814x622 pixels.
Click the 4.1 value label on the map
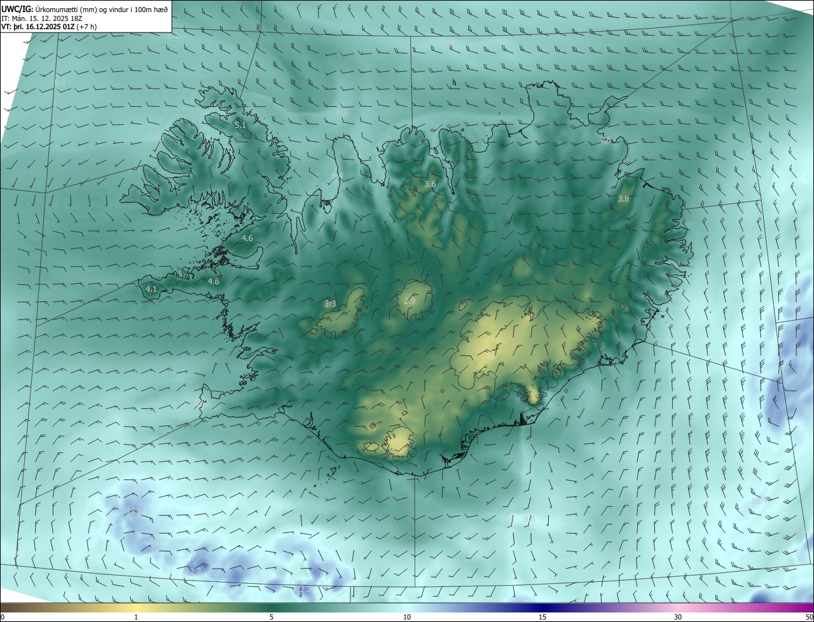(151, 289)
